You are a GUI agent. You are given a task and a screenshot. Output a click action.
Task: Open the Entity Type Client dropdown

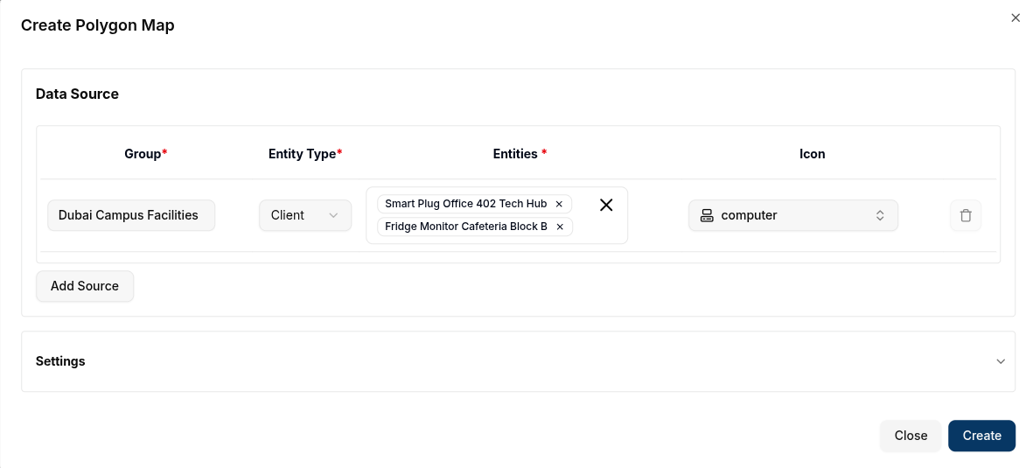[305, 215]
